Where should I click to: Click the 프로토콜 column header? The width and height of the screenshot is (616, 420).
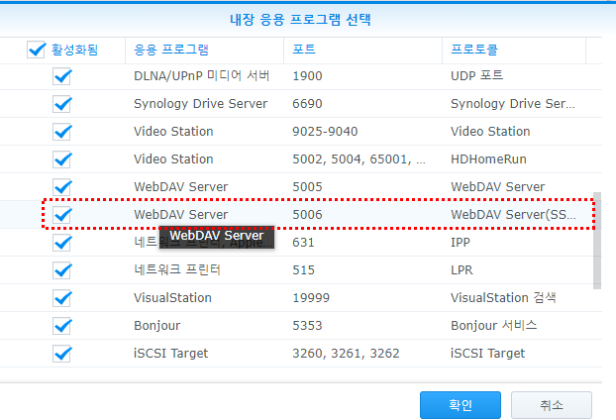coord(474,49)
